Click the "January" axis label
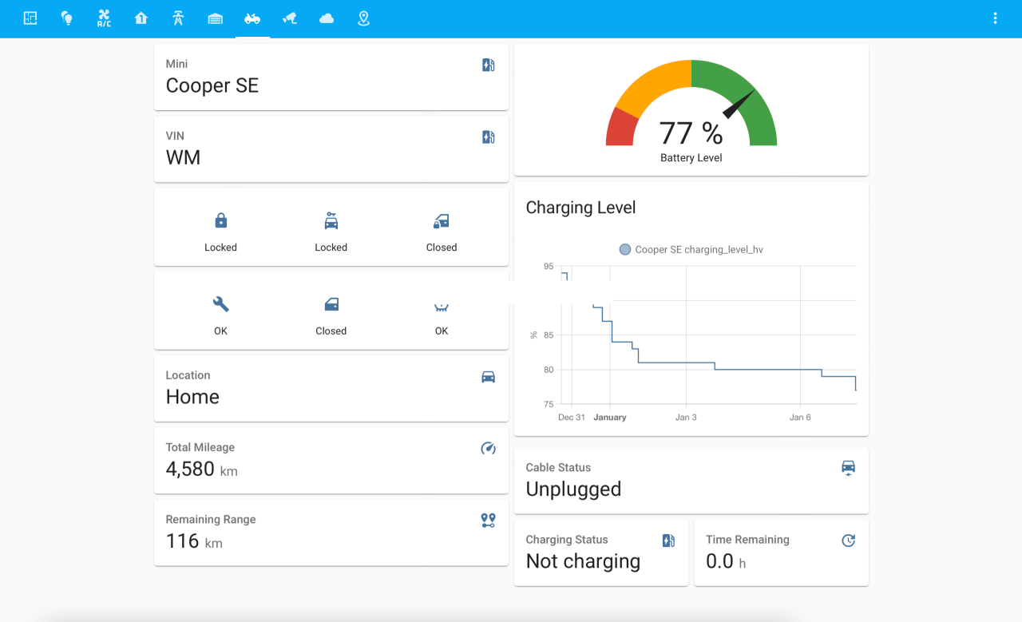 pos(610,418)
